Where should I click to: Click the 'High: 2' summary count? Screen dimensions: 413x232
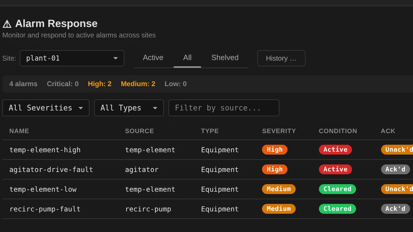point(100,84)
